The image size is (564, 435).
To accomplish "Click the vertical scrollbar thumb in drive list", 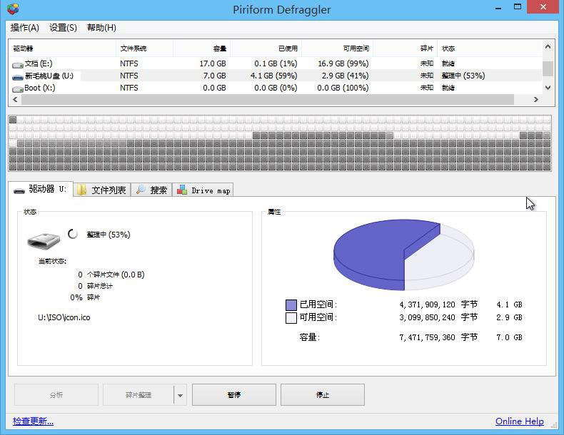I will click(548, 68).
